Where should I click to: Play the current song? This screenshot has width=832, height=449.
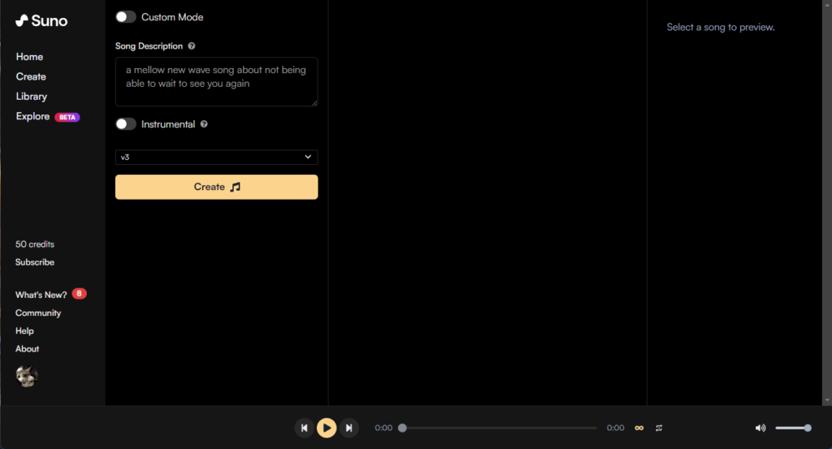[x=327, y=428]
